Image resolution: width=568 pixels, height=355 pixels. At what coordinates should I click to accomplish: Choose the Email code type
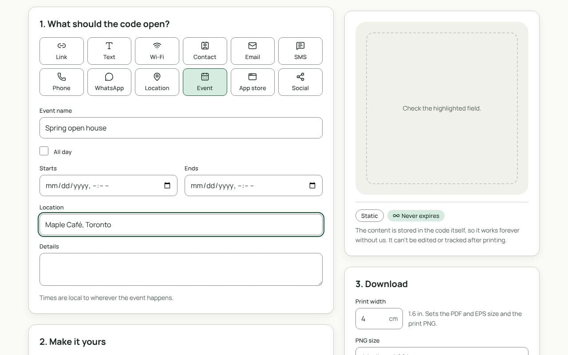click(252, 51)
